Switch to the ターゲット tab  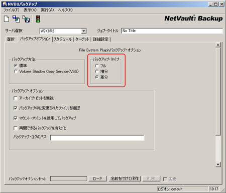82,39
